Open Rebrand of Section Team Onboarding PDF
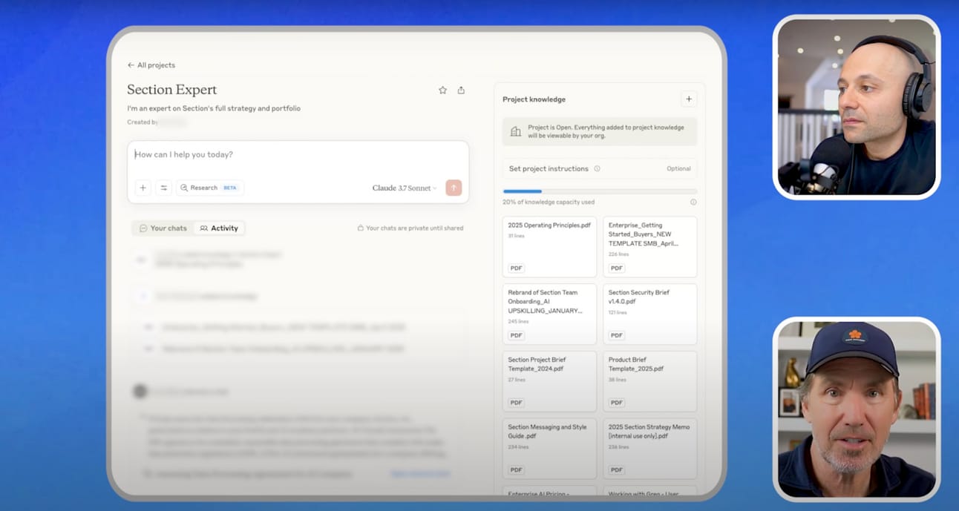This screenshot has width=959, height=511. 549,314
